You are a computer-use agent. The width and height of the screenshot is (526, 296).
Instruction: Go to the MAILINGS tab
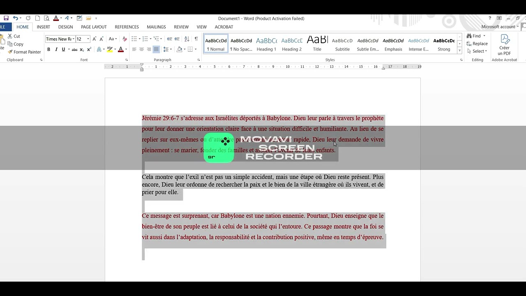click(156, 27)
